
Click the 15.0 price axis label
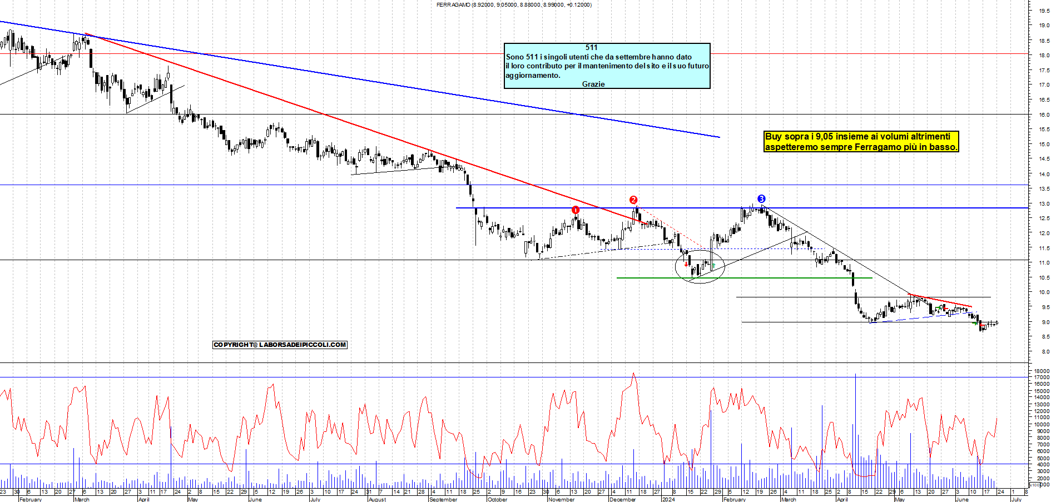coord(1044,145)
